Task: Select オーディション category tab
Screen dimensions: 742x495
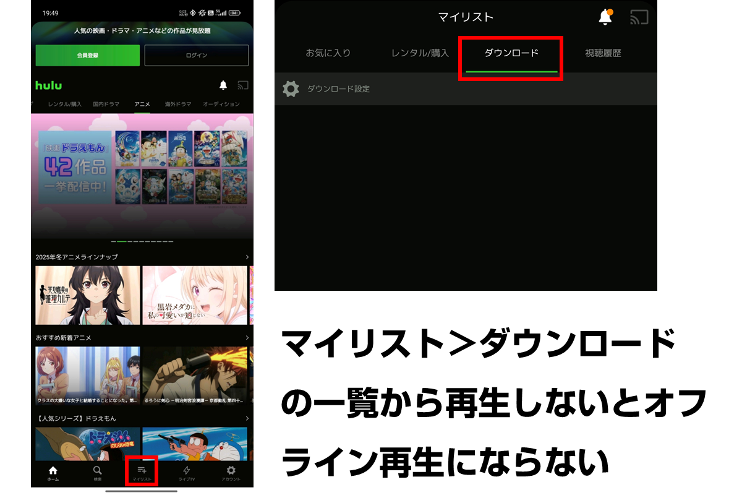Action: [221, 104]
